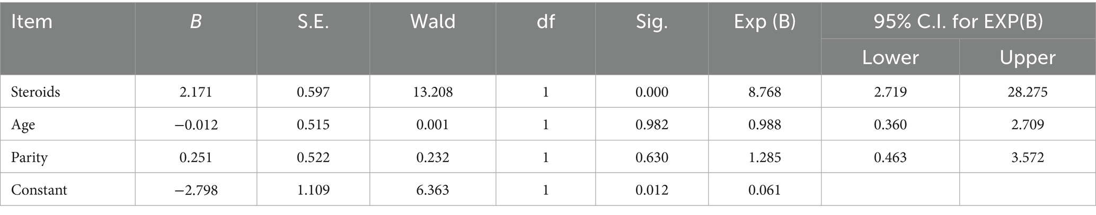Click the upper bound value 28.275
The width and height of the screenshot is (1096, 215).
pos(1028,92)
